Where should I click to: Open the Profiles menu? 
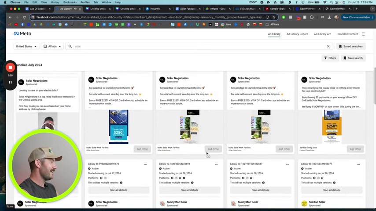(x=85, y=2)
